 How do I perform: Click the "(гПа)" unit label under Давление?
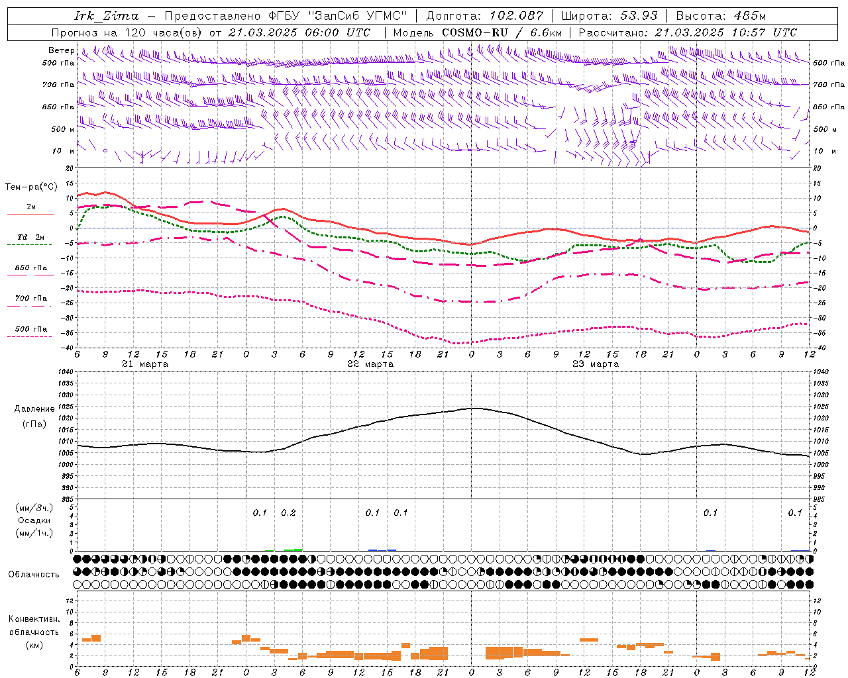[34, 424]
